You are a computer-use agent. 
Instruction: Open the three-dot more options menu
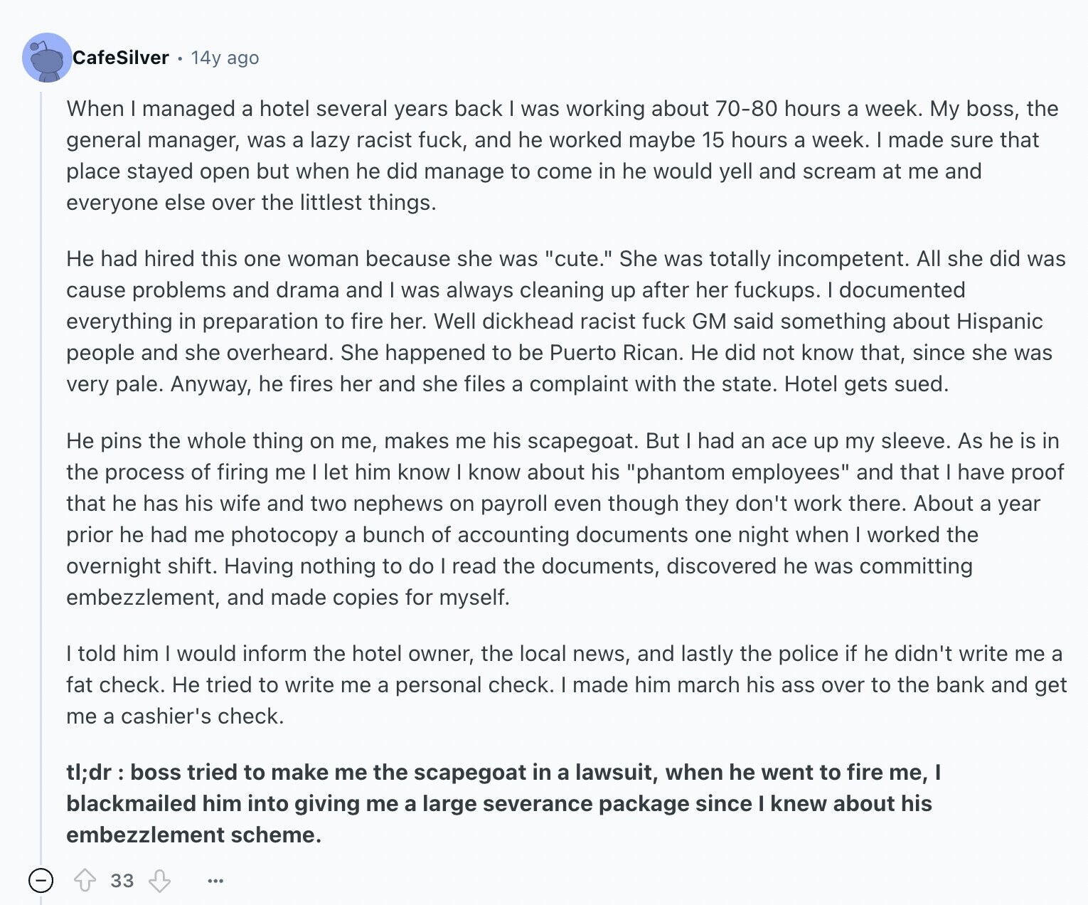click(x=215, y=881)
